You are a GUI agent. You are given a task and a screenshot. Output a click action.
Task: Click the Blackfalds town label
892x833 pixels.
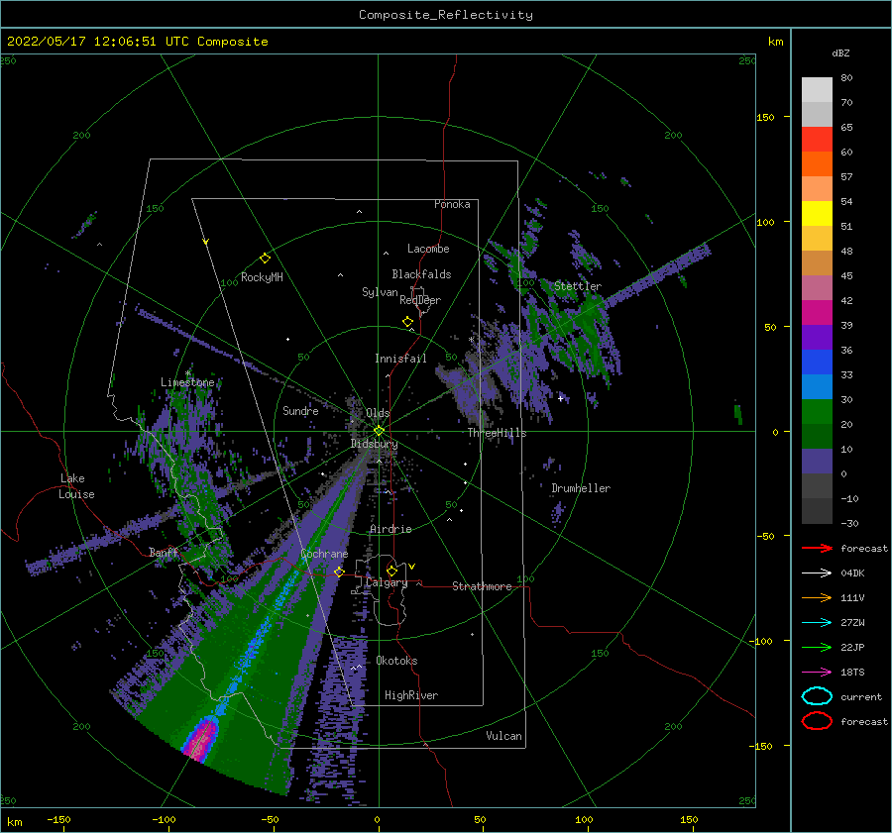421,274
